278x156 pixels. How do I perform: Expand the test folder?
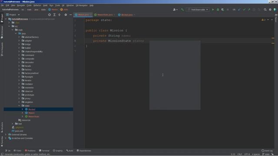(x=13, y=124)
